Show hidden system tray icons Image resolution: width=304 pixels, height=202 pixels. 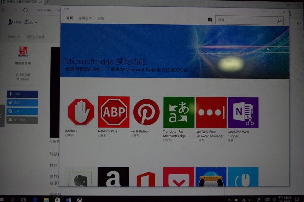point(229,200)
